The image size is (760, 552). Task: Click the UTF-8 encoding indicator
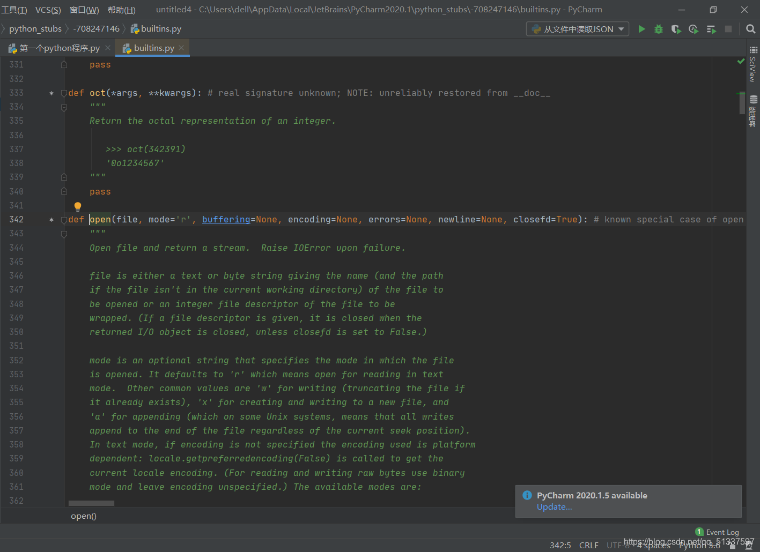coord(618,545)
